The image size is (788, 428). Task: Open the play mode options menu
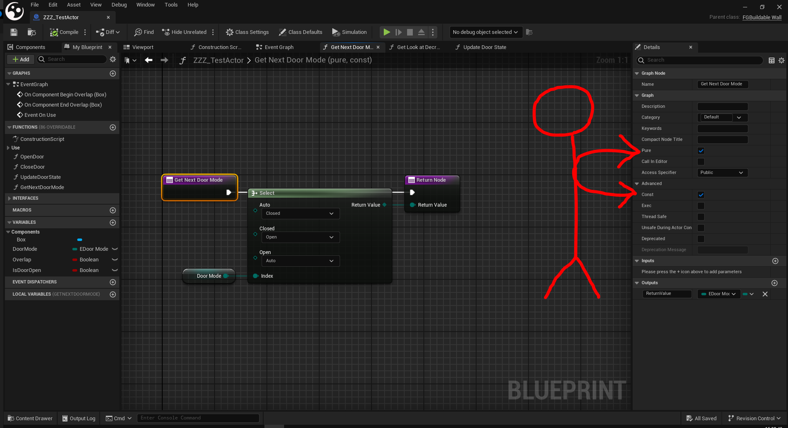coord(433,32)
